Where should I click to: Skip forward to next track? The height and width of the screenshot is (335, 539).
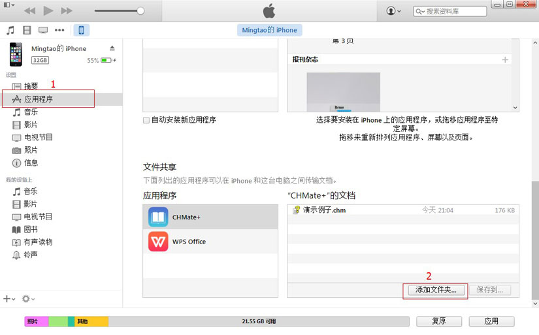pyautogui.click(x=67, y=11)
